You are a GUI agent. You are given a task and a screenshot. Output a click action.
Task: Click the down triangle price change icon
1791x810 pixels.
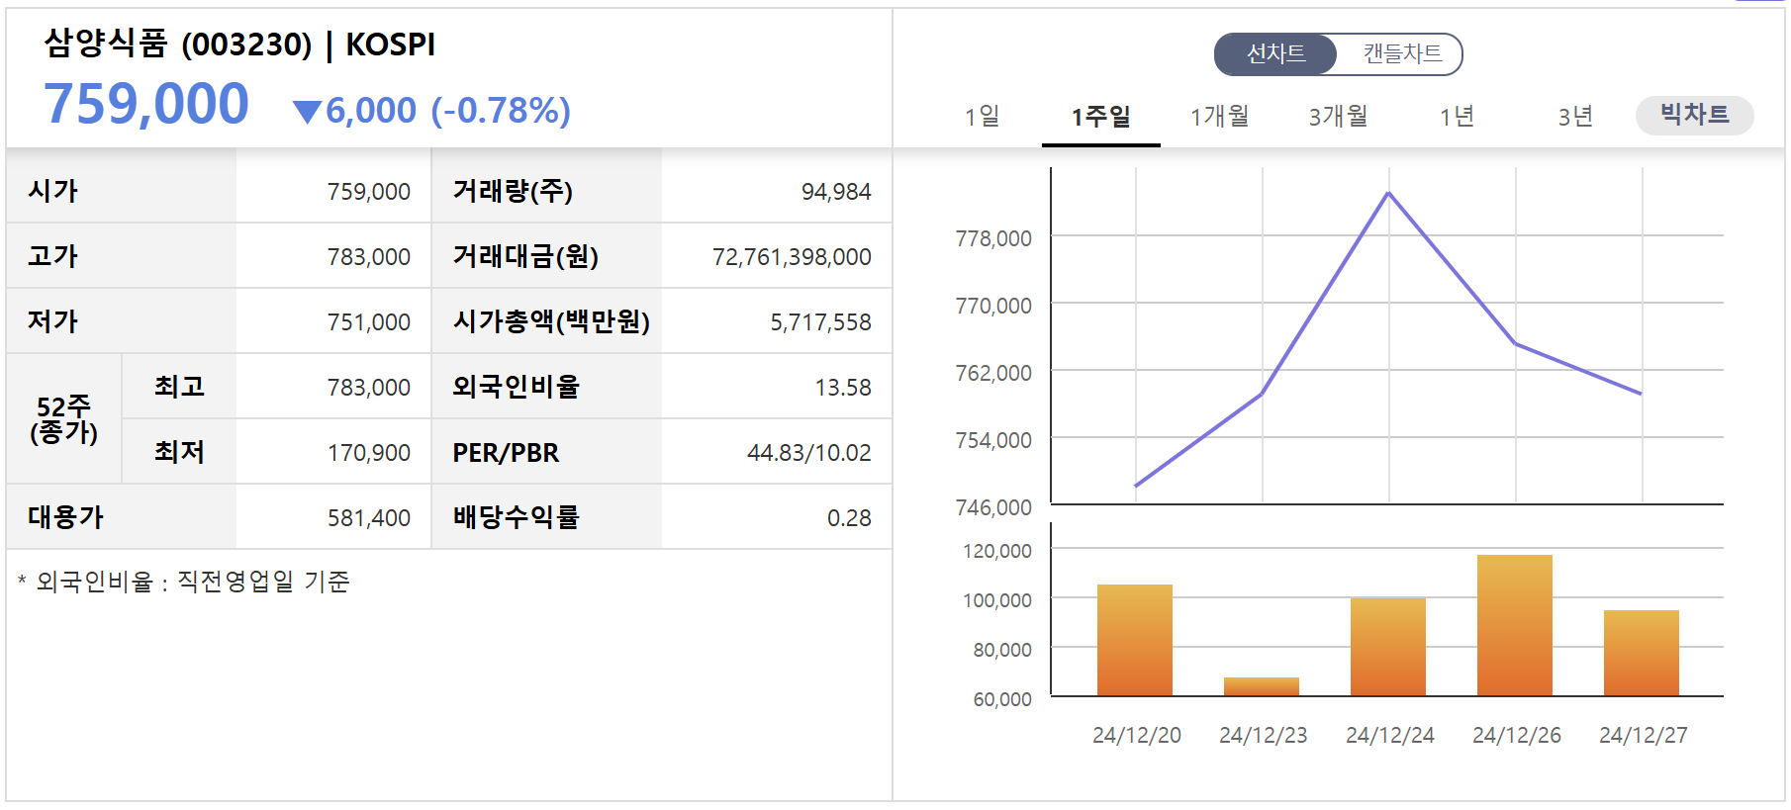tap(308, 112)
